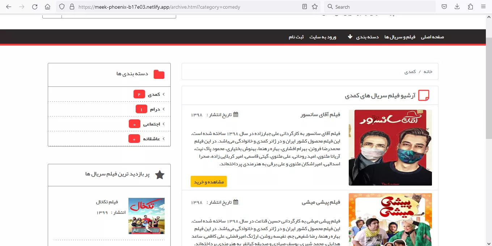Click the آقای سانسور movie poster
This screenshot has width=492, height=246.
(x=390, y=148)
